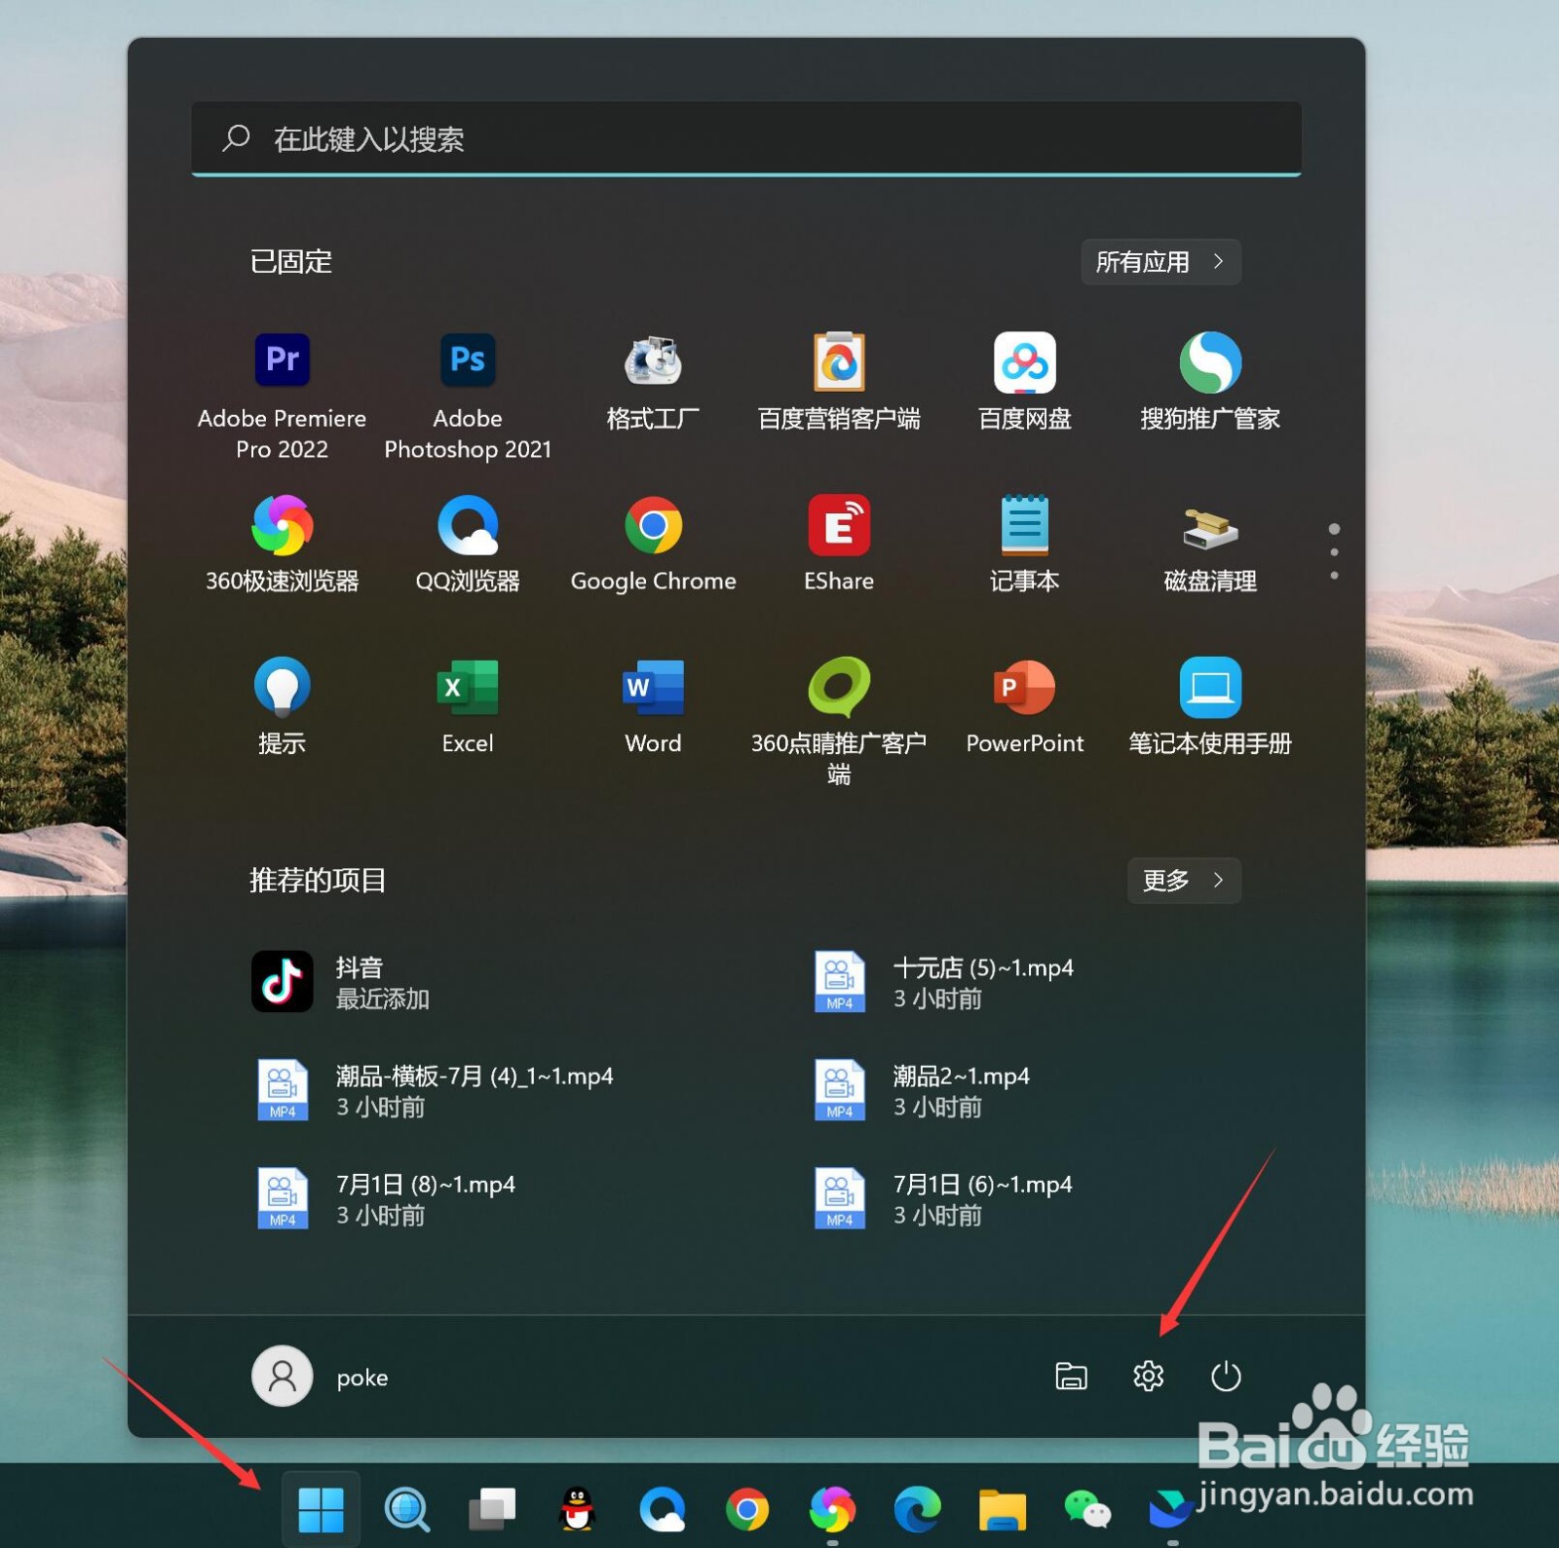Screen dimensions: 1559x1548
Task: Launch Adobe Photoshop 2021
Action: tap(468, 396)
